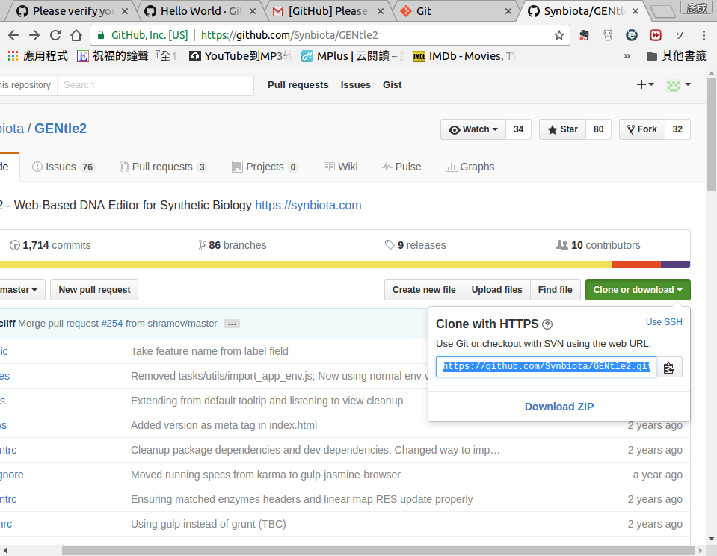
Task: Open the Pull requests 3 repository tab
Action: click(163, 167)
